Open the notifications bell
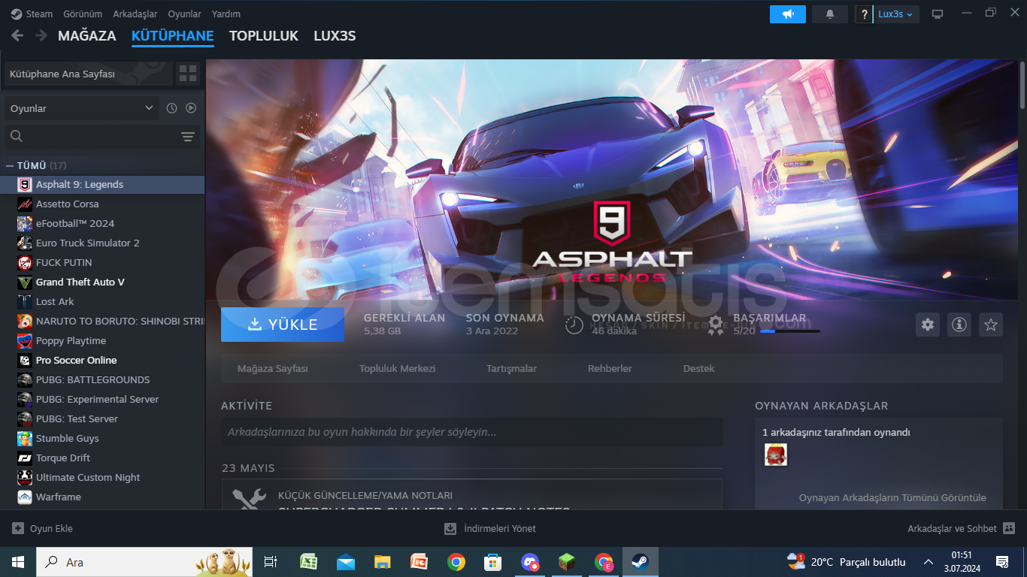This screenshot has width=1027, height=577. coord(830,14)
